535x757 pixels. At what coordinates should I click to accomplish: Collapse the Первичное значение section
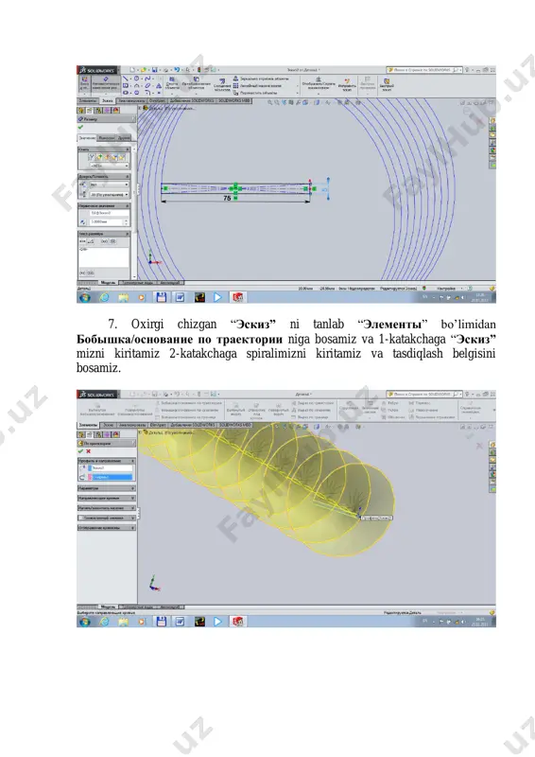tap(128, 205)
